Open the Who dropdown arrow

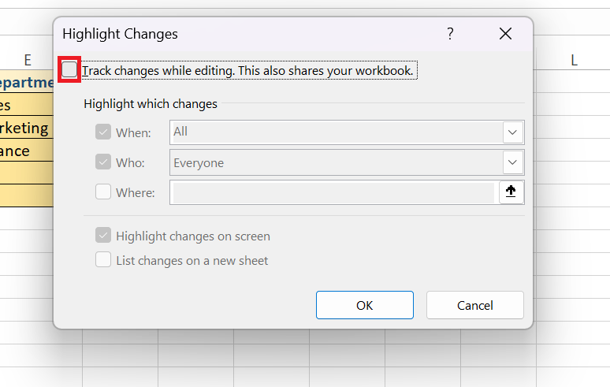513,162
